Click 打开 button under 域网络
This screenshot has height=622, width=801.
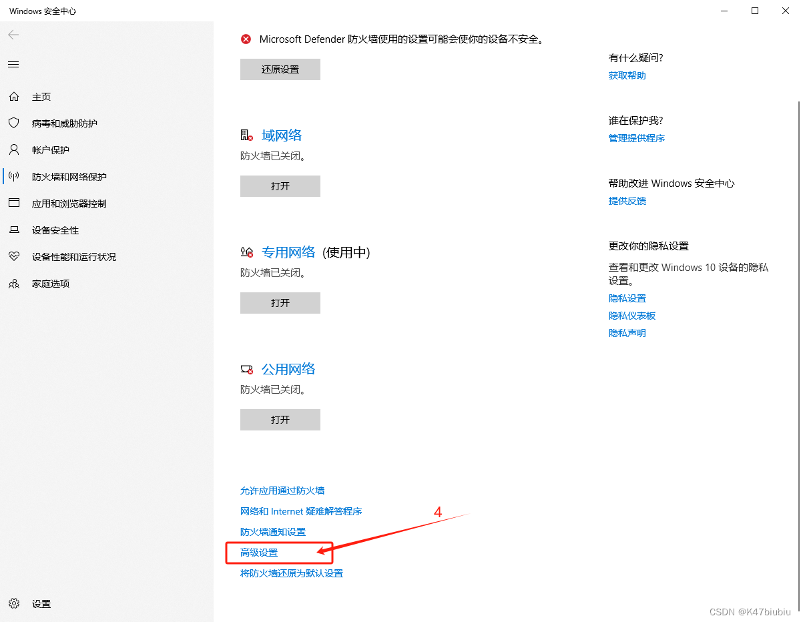(280, 186)
